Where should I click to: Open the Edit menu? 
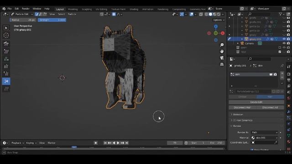click(17, 9)
